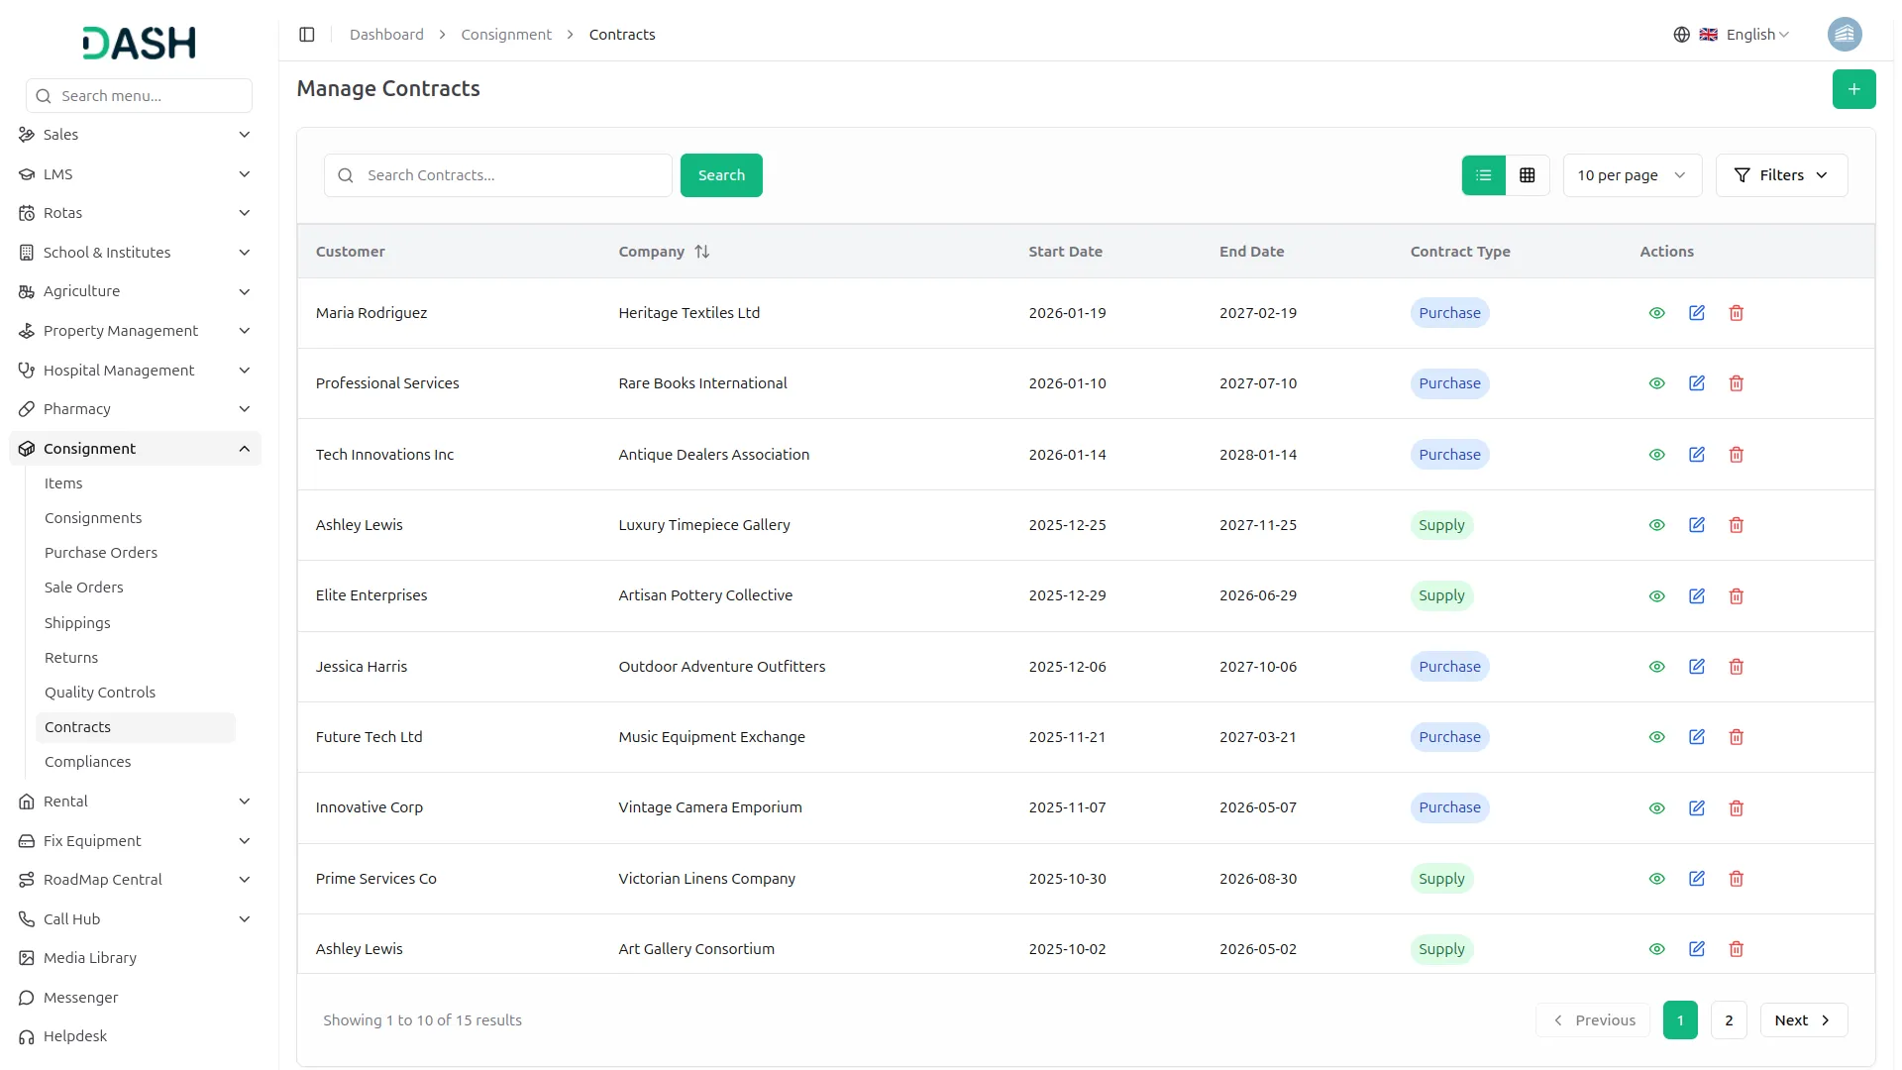The height and width of the screenshot is (1070, 1902).
Task: Switch to list view layout
Action: [x=1483, y=175]
